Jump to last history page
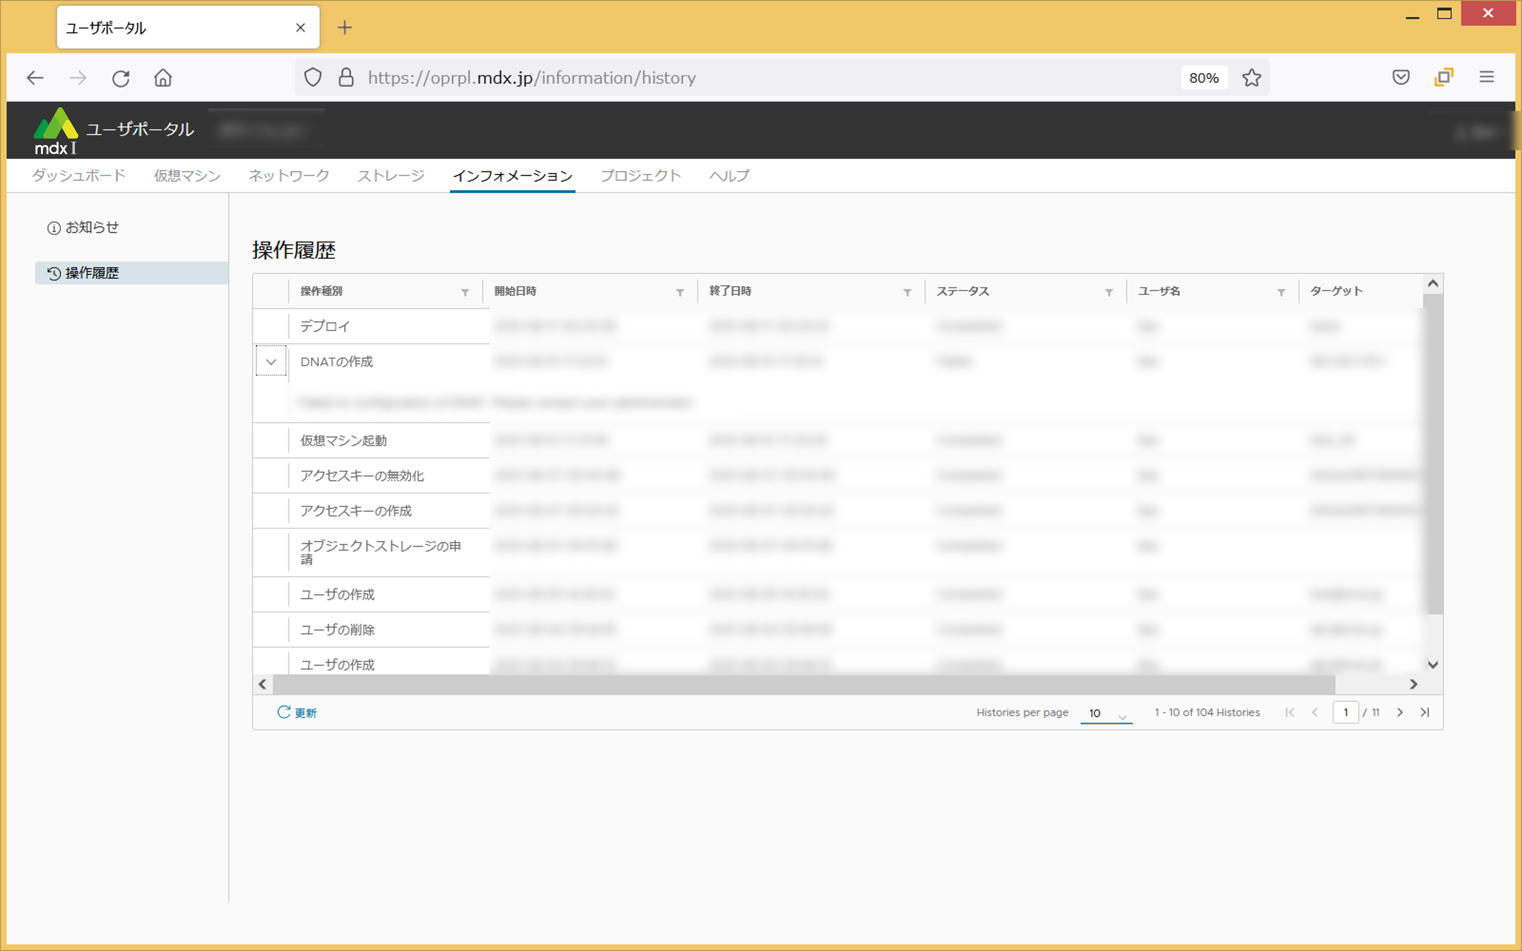The image size is (1522, 951). [1424, 712]
